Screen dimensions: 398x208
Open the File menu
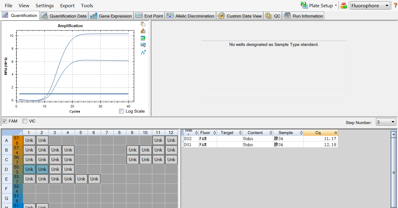[x=9, y=5]
